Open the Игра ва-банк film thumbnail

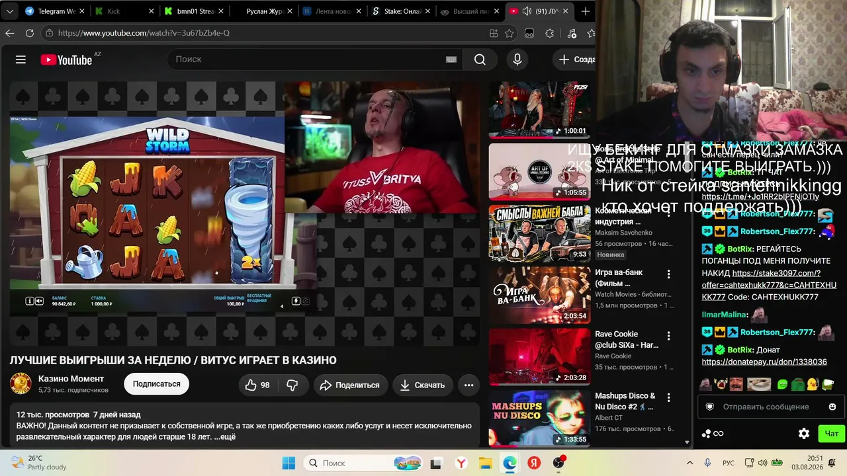tap(539, 295)
